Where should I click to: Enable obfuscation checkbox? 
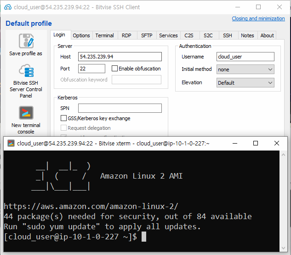click(114, 69)
